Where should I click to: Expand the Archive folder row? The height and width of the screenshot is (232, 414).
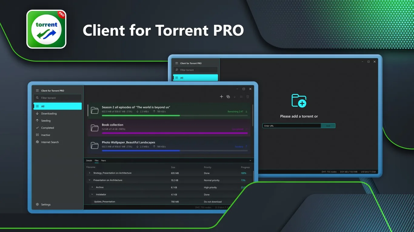92,187
